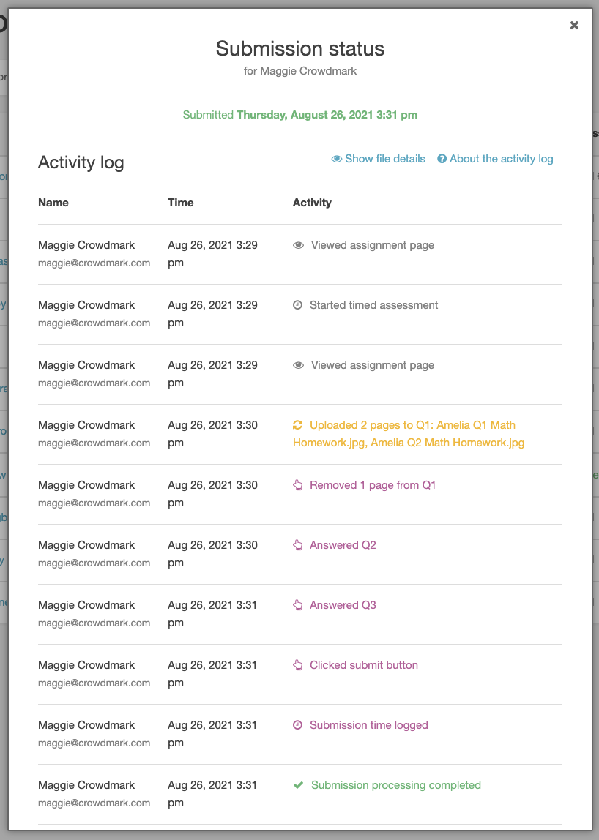
Task: Click clock icon beside Started timed assessment
Action: coord(297,305)
